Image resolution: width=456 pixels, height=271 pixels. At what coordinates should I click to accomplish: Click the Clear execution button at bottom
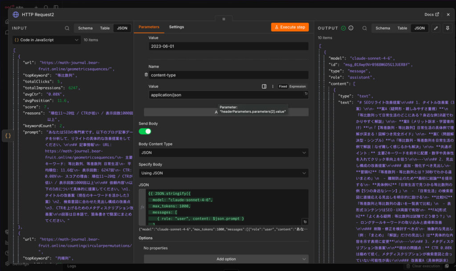423,266
